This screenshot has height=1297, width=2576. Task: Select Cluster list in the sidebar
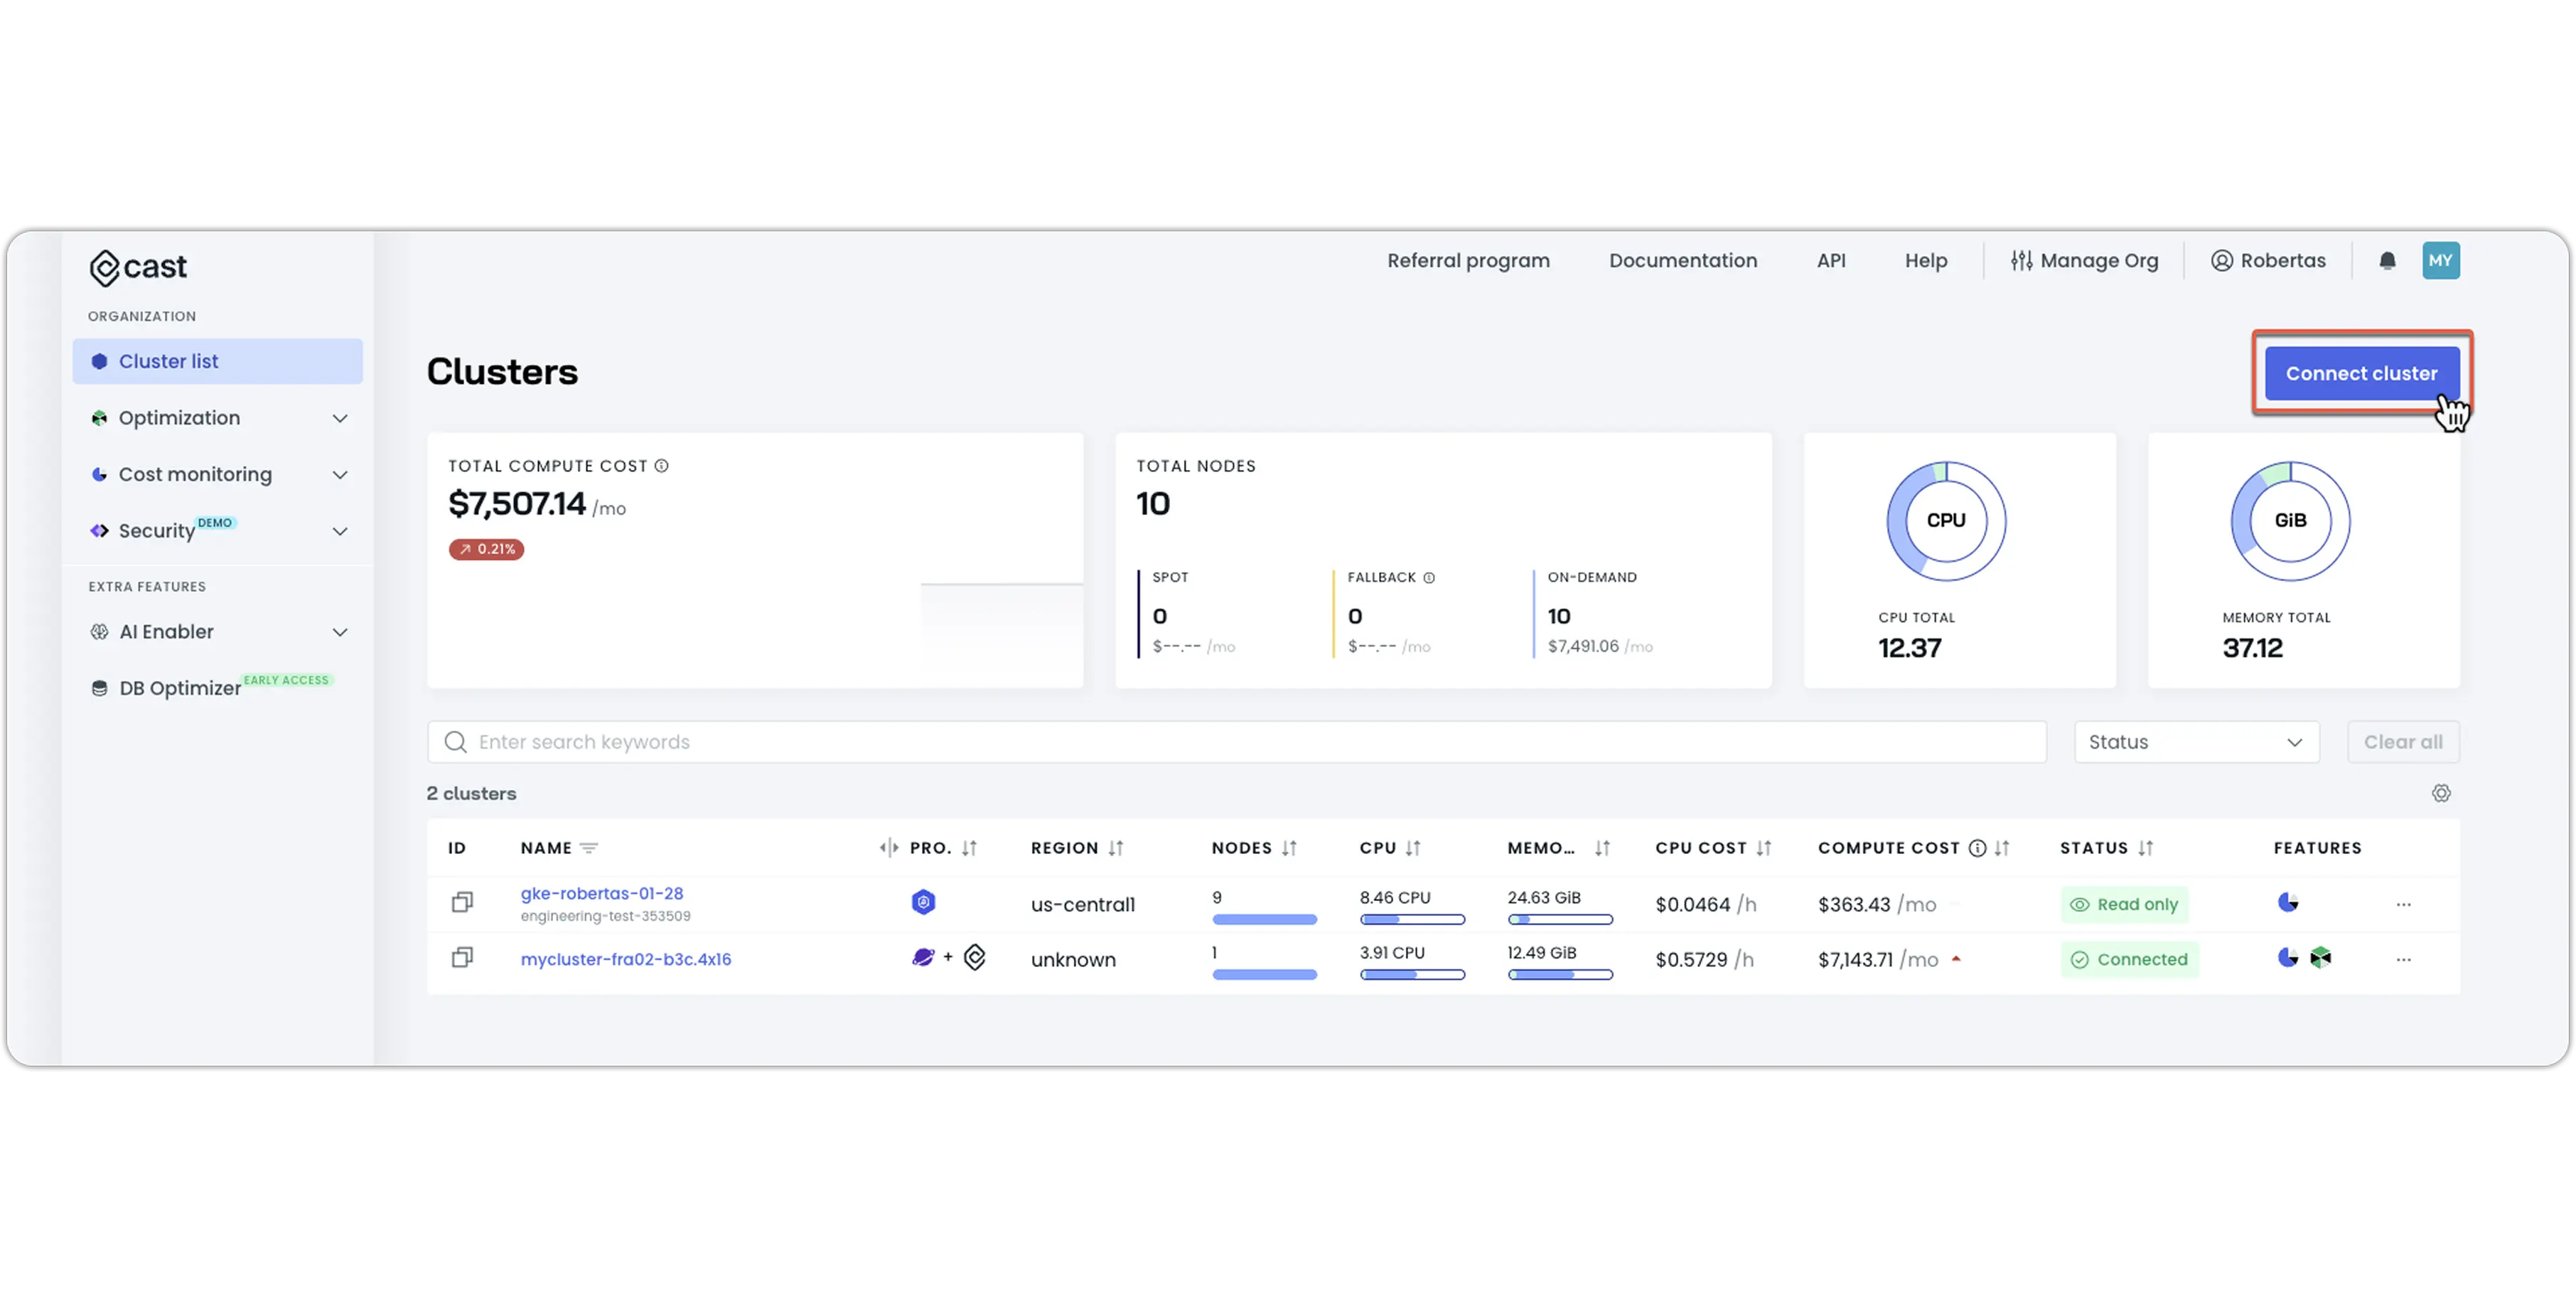click(x=168, y=361)
